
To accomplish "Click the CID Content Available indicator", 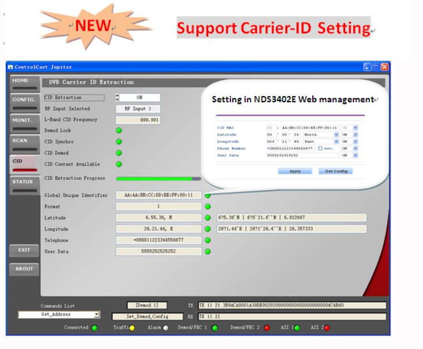I will pos(119,164).
